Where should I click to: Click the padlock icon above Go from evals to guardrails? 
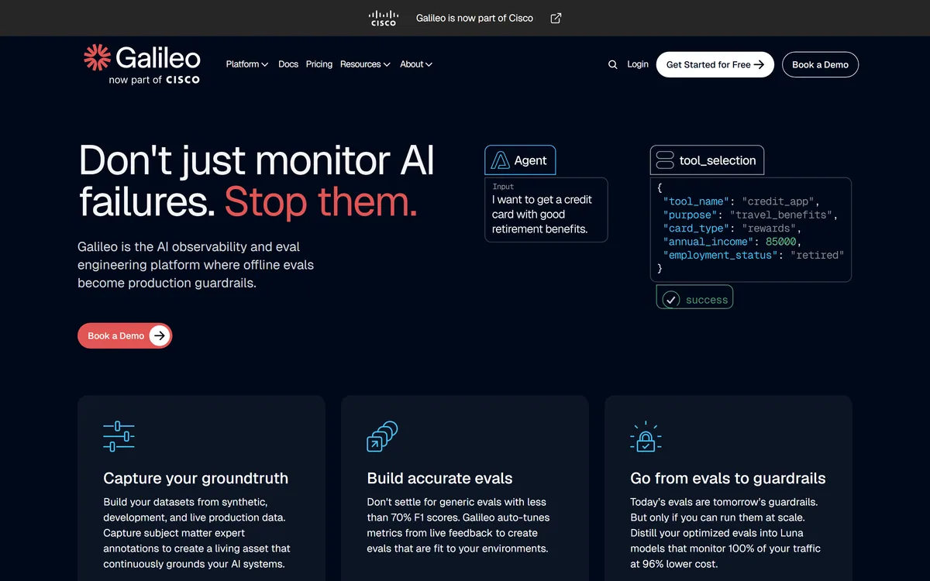pos(646,436)
